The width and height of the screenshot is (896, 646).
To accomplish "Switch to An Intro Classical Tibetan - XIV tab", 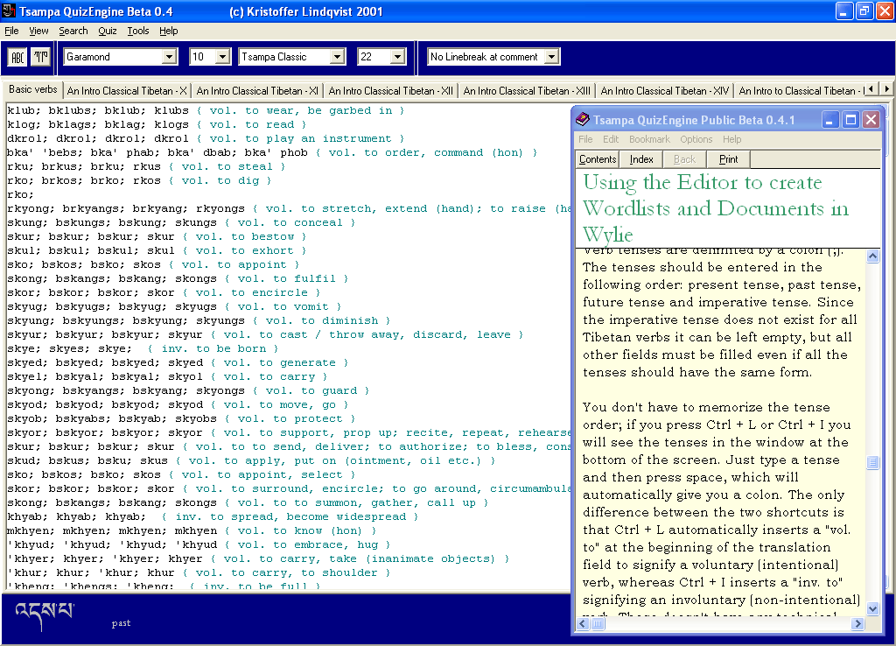I will [x=665, y=91].
